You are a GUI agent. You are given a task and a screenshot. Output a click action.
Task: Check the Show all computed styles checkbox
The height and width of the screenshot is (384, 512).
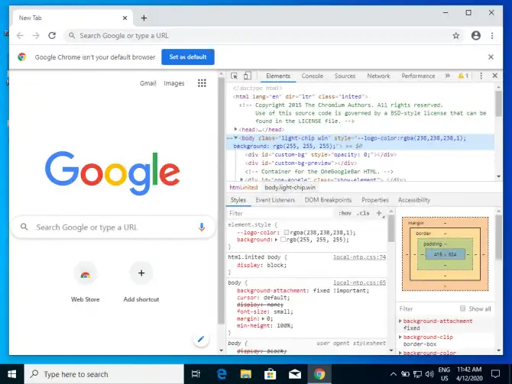[x=462, y=308]
